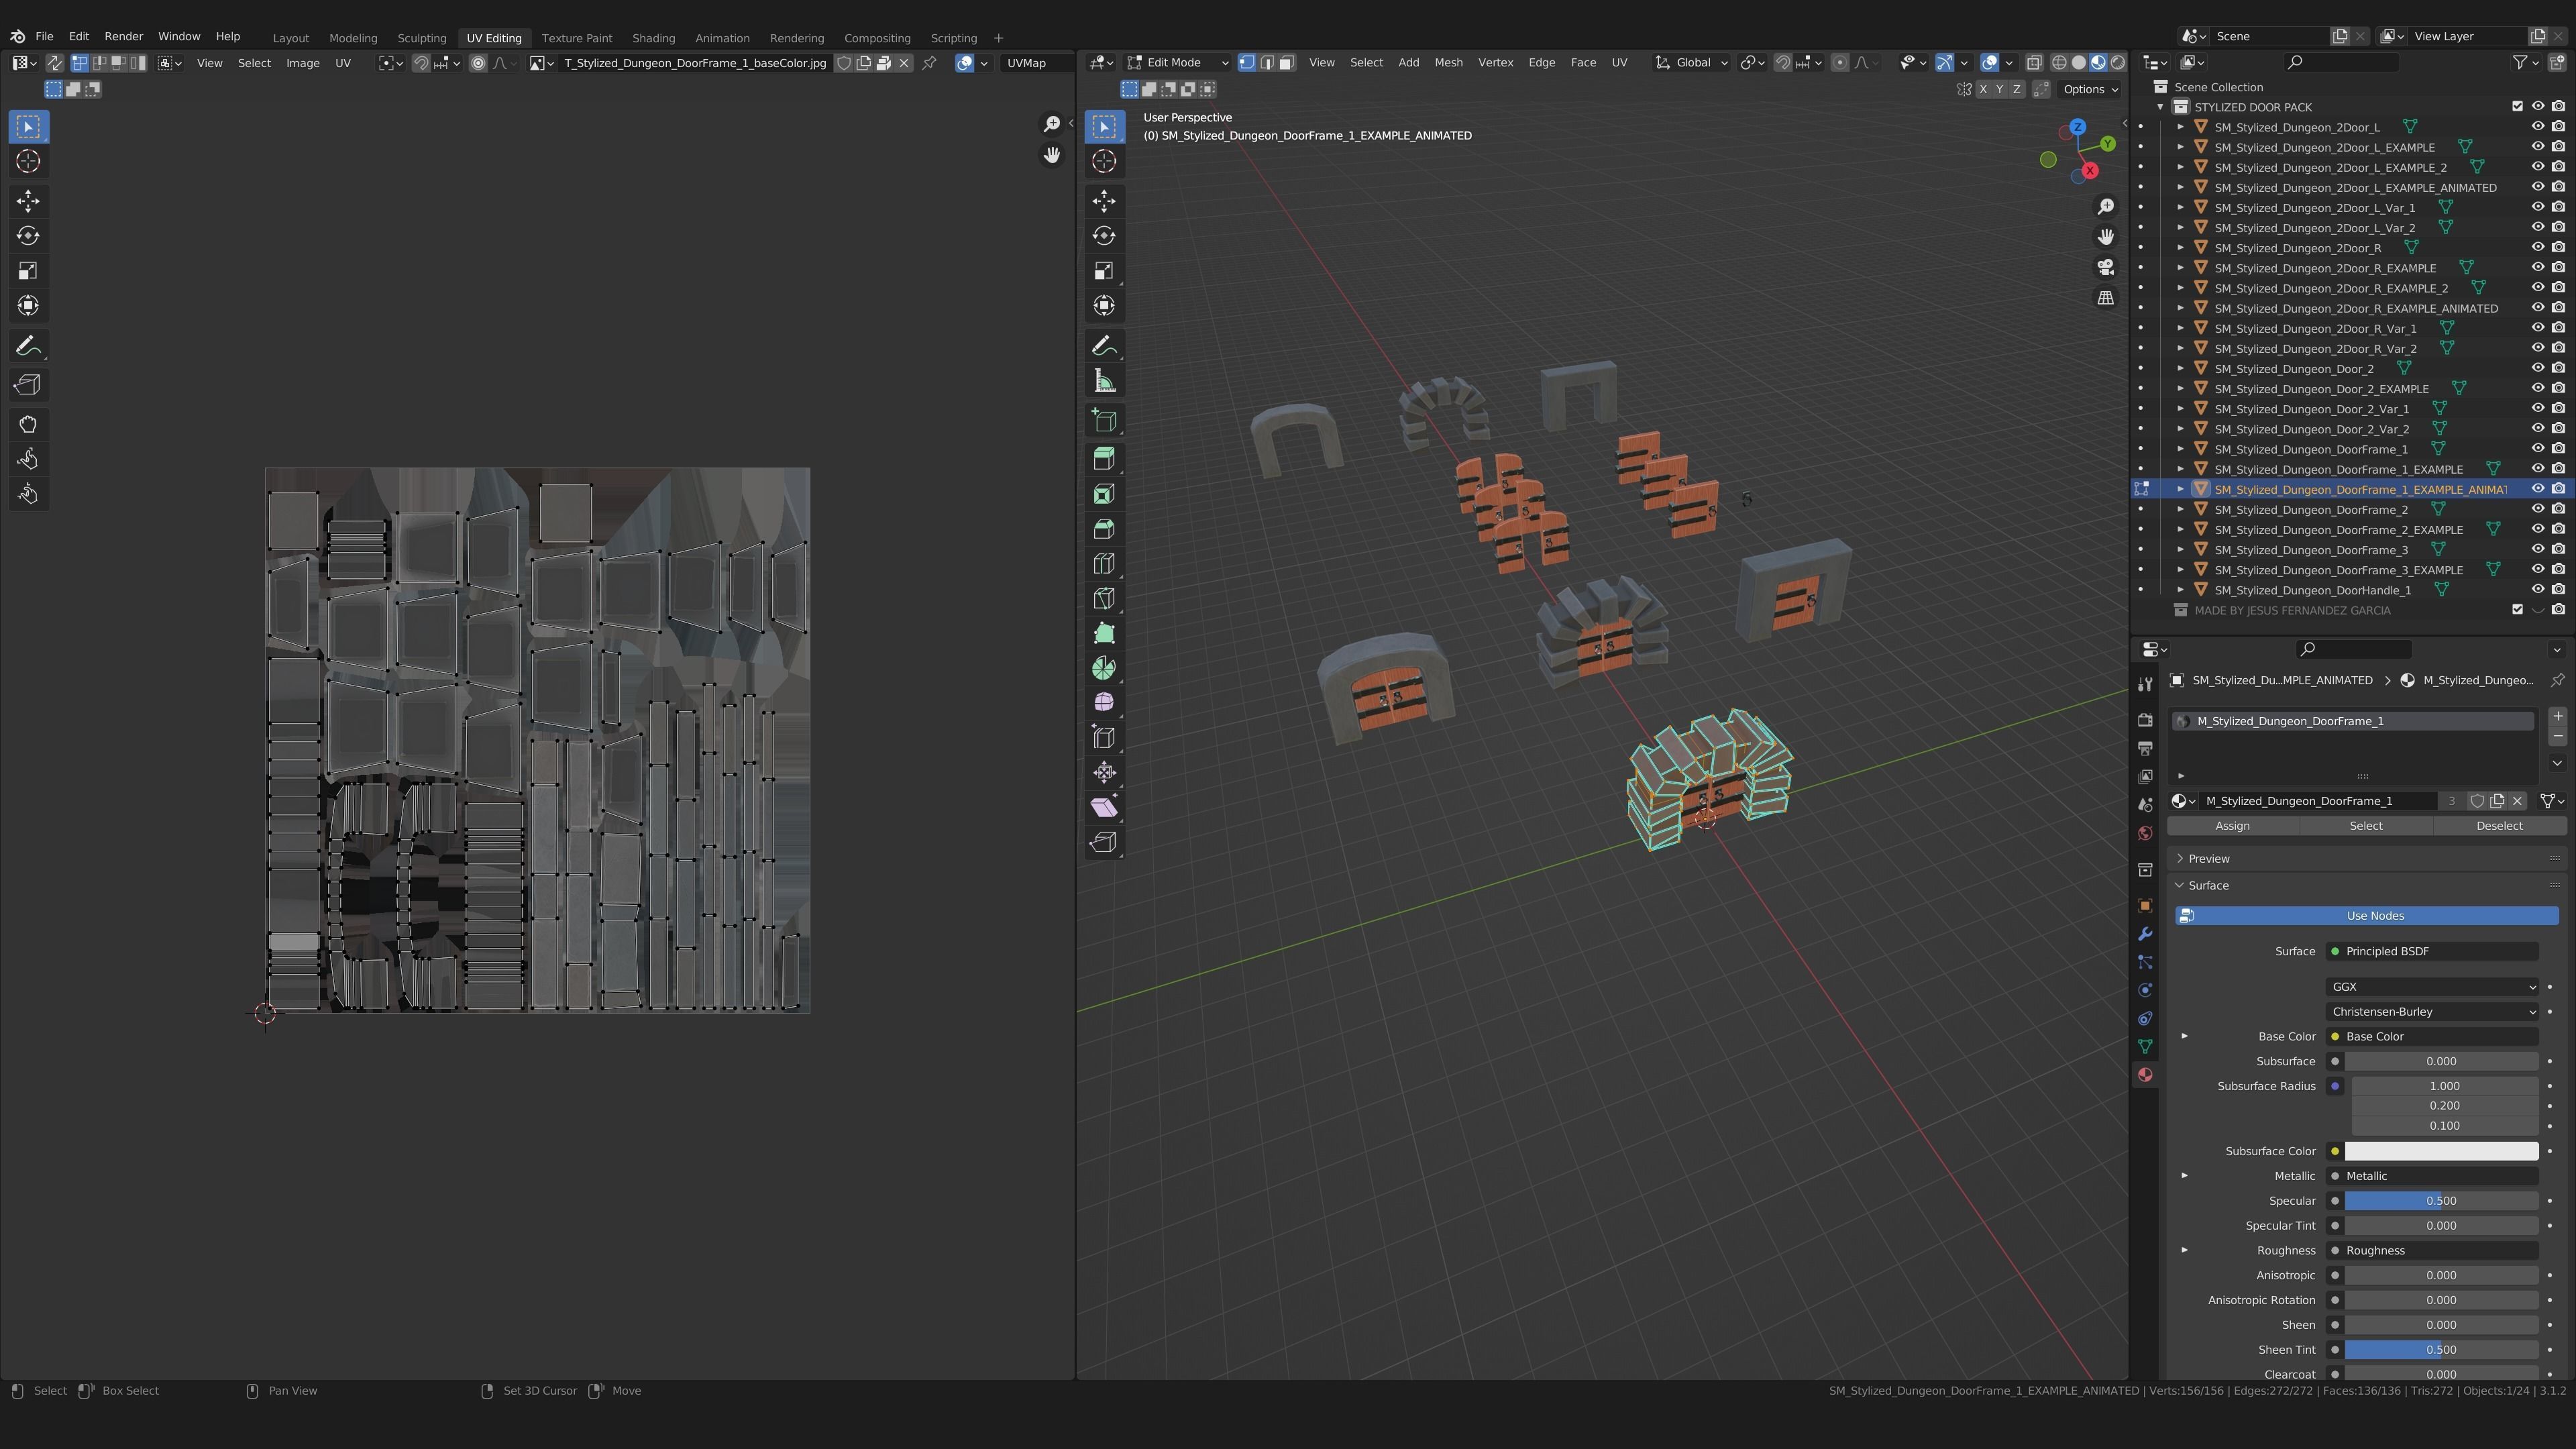The height and width of the screenshot is (1449, 2576).
Task: Open Mesh menu in 3D viewport
Action: pyautogui.click(x=1448, y=62)
